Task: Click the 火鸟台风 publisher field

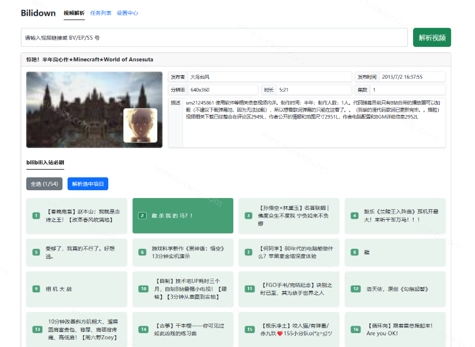Action: pos(270,77)
